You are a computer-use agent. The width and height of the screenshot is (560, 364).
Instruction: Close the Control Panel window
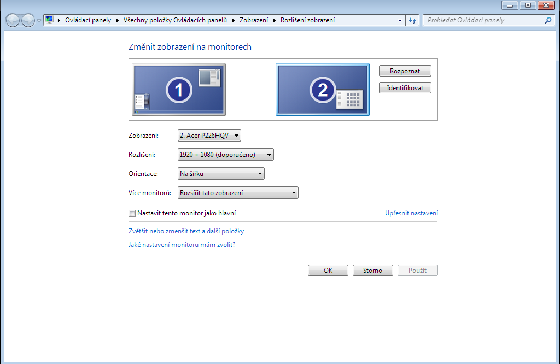[546, 5]
